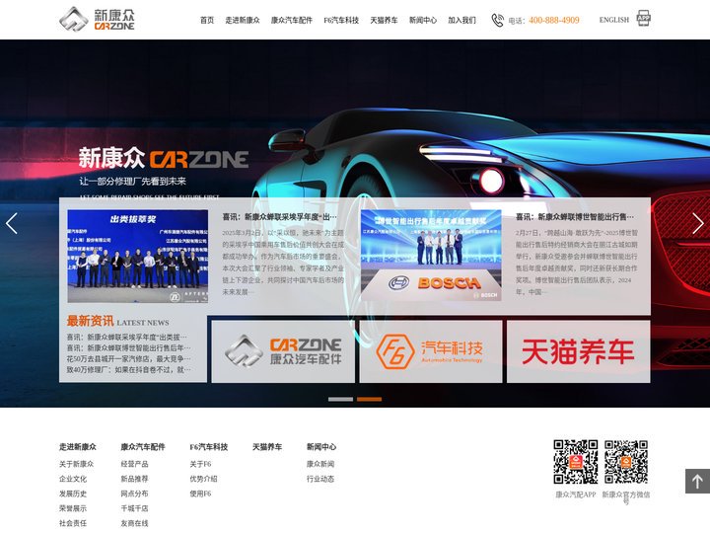Screen dimensions: 710x533
Task: Click footer link 新品推荐
Action: 134,479
